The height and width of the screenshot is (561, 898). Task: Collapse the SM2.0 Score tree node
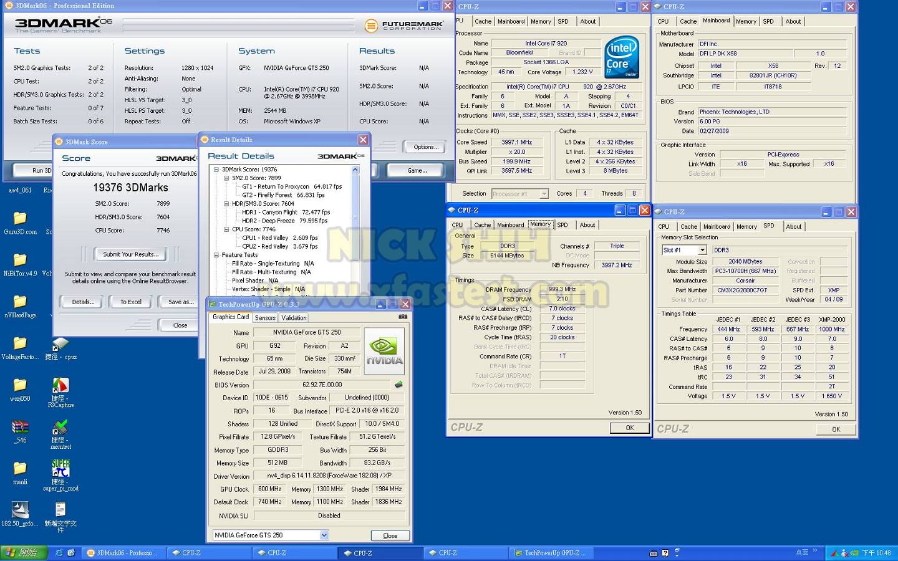click(226, 178)
